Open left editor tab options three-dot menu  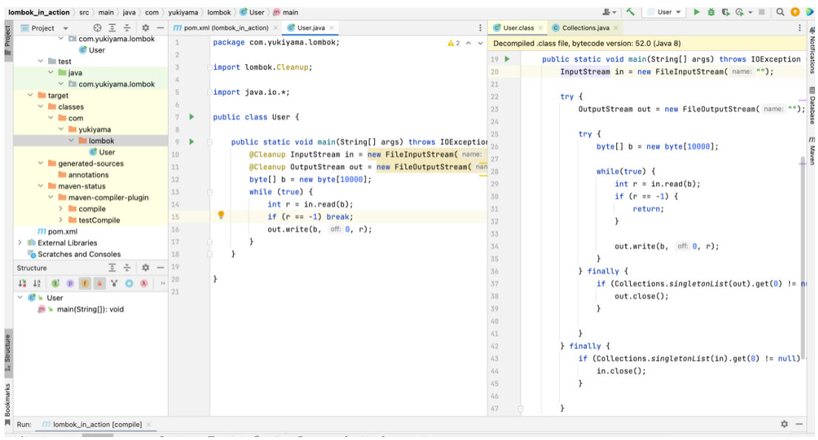pyautogui.click(x=481, y=27)
